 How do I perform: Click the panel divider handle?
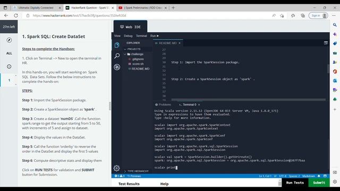pyautogui.click(x=110, y=106)
